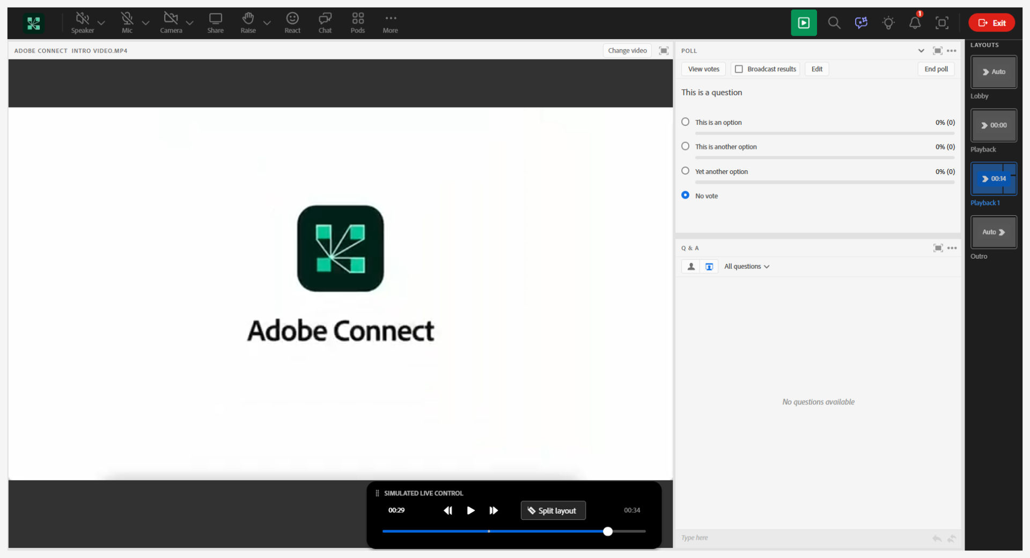
Task: Maximize the video pod icon
Action: pos(664,51)
